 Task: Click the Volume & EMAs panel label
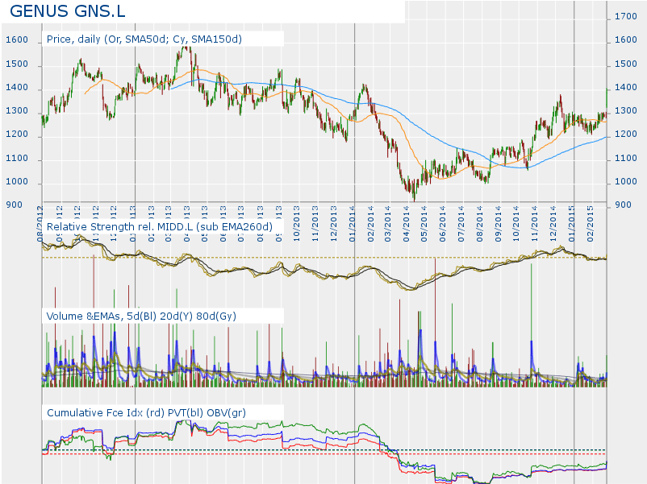[x=141, y=316]
